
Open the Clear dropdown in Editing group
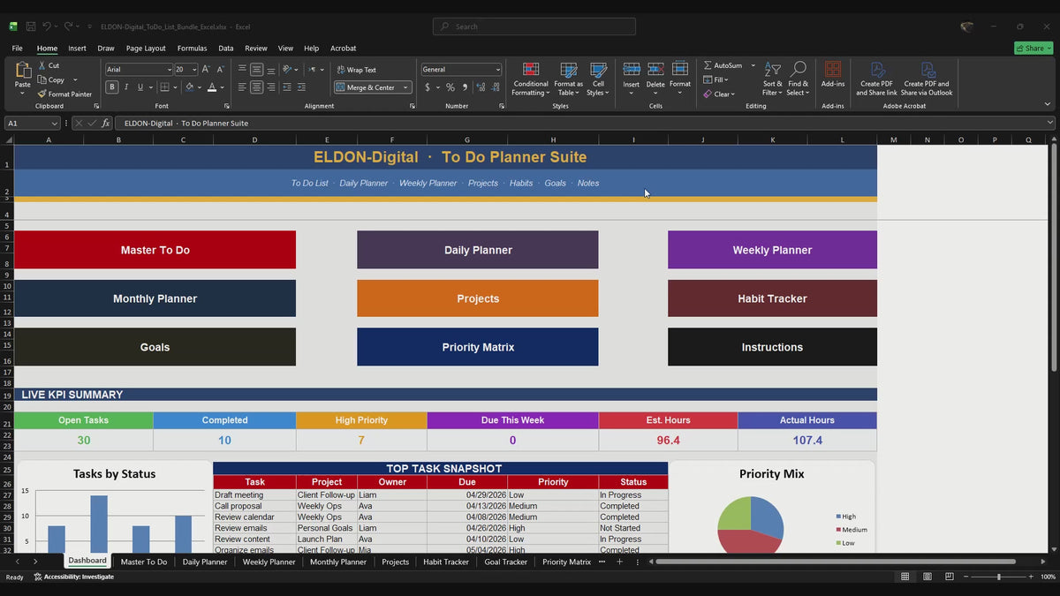pos(719,94)
